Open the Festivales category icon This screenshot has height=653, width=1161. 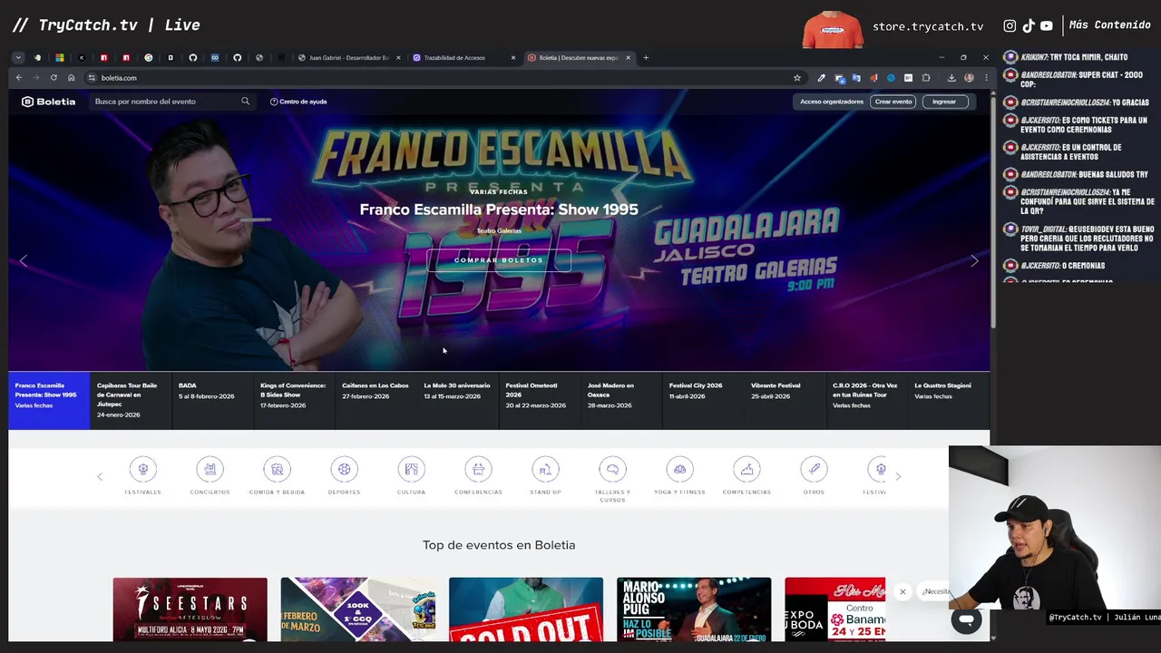click(x=142, y=469)
